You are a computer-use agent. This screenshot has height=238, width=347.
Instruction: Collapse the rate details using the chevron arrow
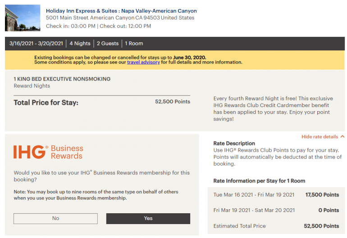(x=342, y=137)
